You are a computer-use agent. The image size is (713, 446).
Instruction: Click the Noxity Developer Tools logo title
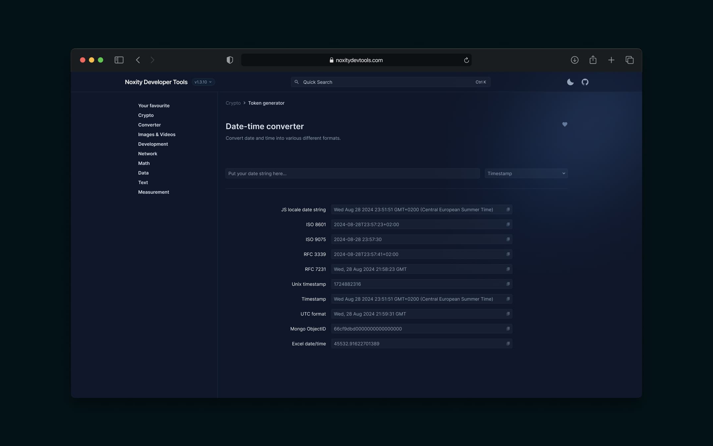tap(156, 82)
